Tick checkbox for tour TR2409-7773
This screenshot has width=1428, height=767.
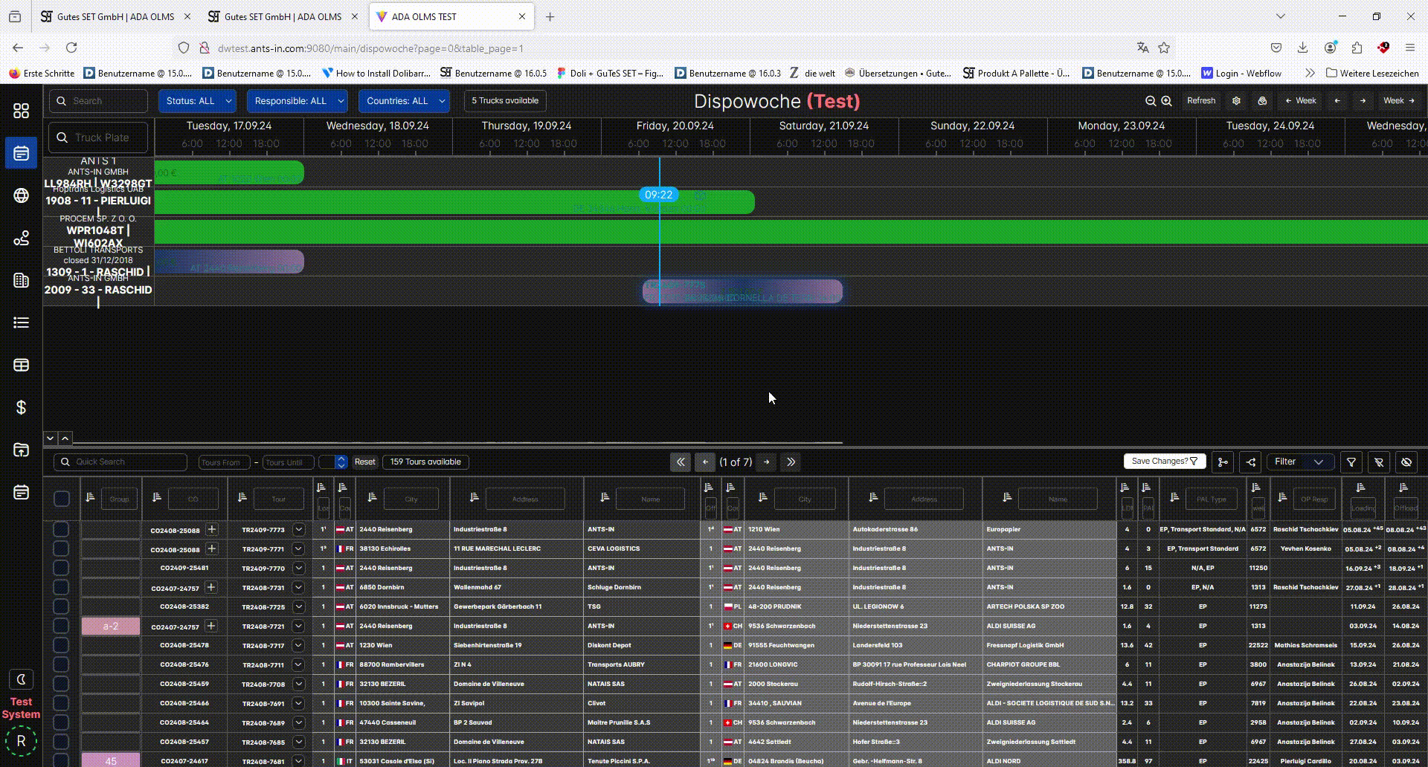pos(61,529)
